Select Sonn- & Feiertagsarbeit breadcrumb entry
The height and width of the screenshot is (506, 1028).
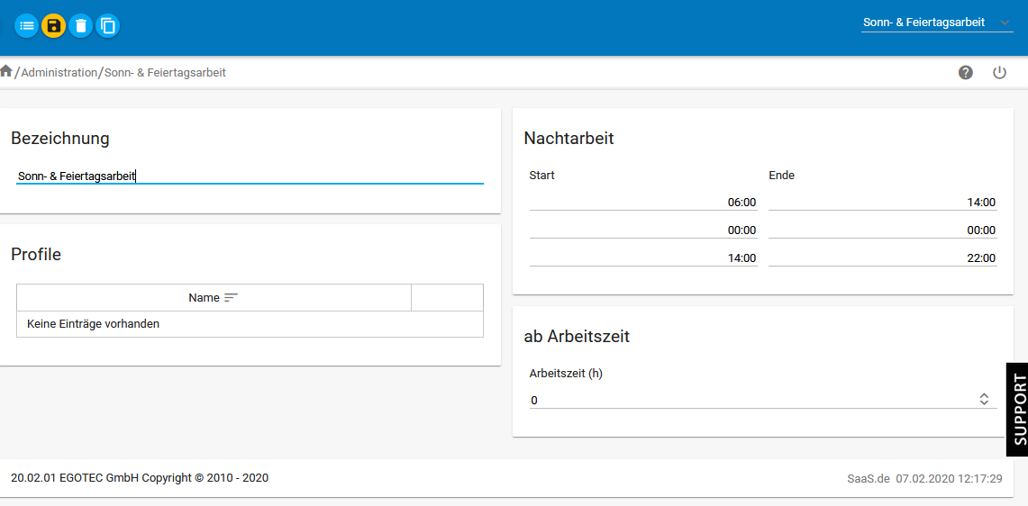(165, 73)
